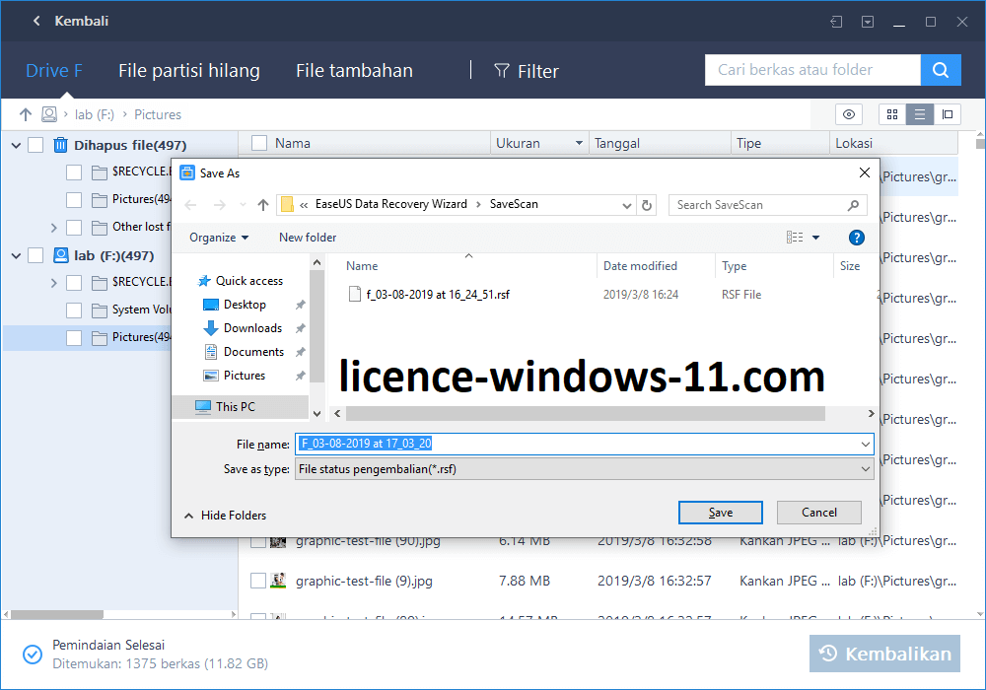Click the File name input field
Viewport: 986px width, 690px height.
[584, 445]
